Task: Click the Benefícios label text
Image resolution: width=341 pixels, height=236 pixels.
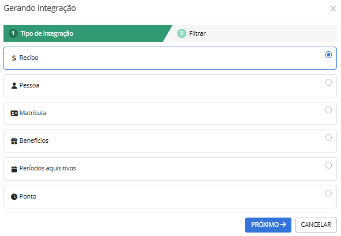Action: pos(34,140)
